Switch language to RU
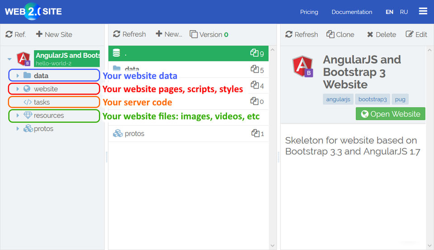 pos(404,12)
